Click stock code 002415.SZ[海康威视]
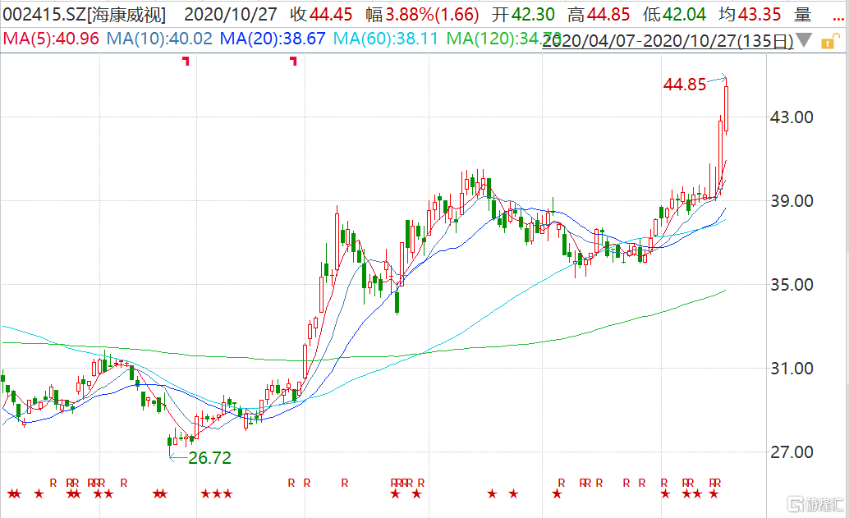This screenshot has height=518, width=849. [84, 14]
